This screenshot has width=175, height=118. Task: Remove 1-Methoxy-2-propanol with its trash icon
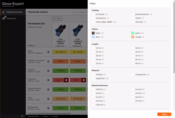click(x=48, y=61)
